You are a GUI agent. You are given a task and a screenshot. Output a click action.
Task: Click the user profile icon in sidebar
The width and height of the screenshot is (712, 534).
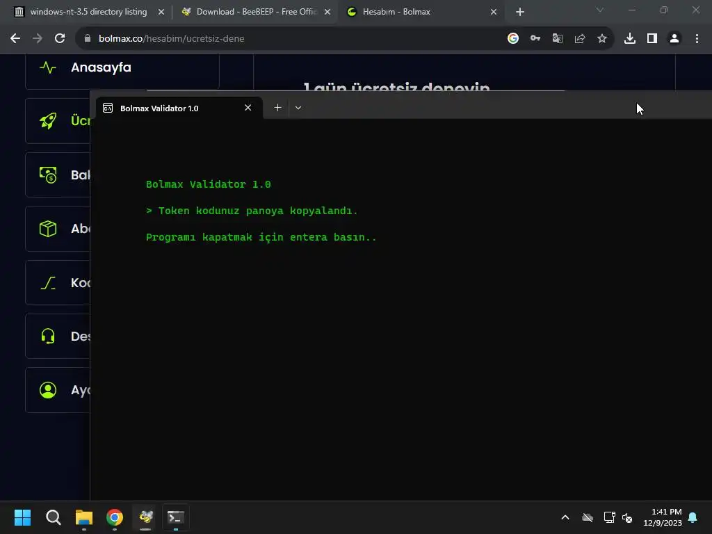click(48, 389)
